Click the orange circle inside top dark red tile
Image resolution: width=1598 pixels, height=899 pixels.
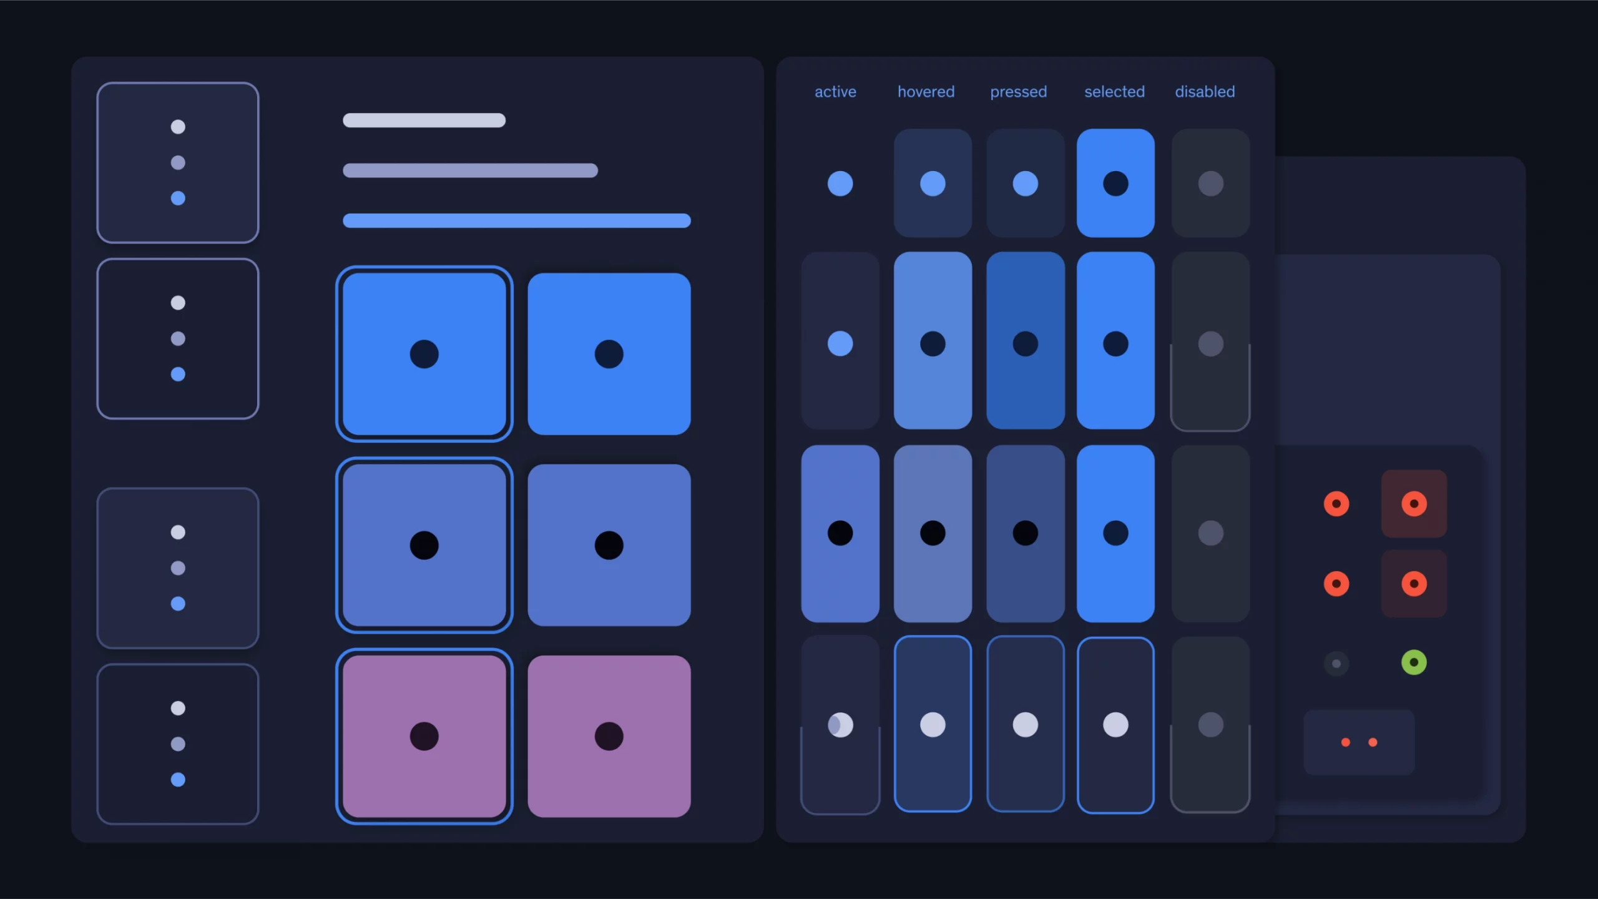[1414, 504]
